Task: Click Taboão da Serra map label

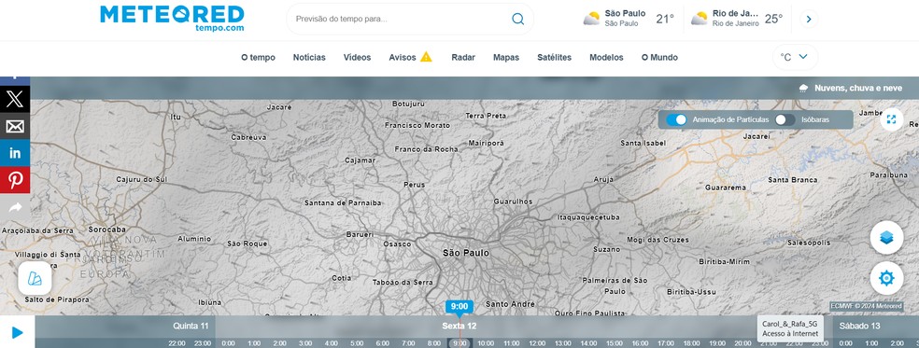Action: pyautogui.click(x=403, y=283)
